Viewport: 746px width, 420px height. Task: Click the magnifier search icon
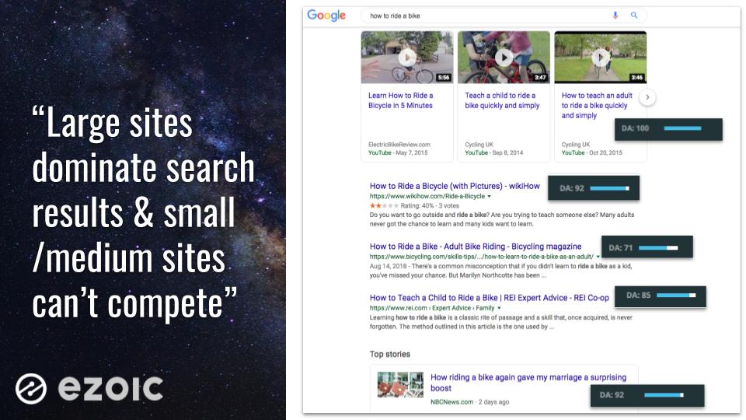pyautogui.click(x=634, y=16)
